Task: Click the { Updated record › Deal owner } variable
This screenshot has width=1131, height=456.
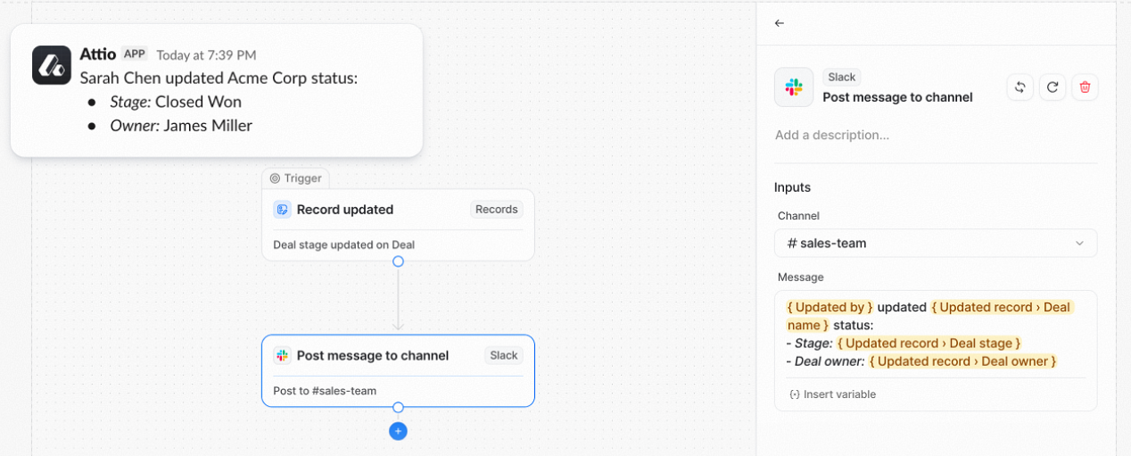Action: pyautogui.click(x=962, y=361)
